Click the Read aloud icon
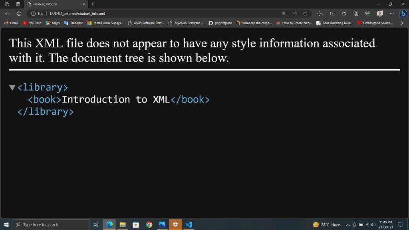The width and height of the screenshot is (409, 230). tap(294, 14)
